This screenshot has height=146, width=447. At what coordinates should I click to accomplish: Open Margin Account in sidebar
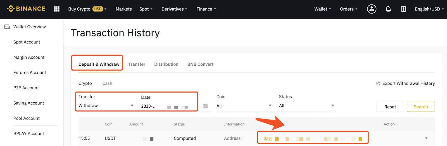pos(29,57)
